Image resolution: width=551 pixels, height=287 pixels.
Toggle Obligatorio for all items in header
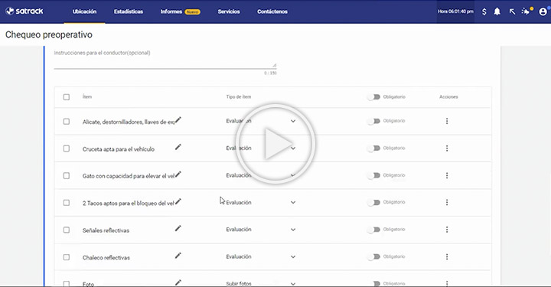[x=374, y=97]
